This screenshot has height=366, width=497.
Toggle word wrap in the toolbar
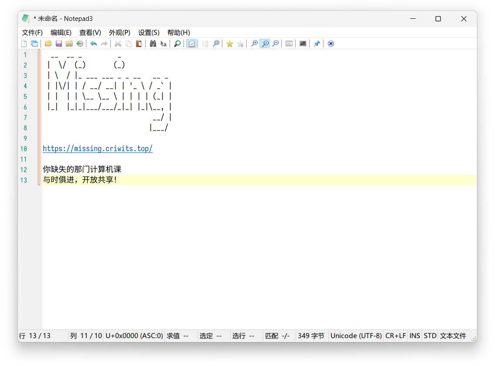coord(191,44)
